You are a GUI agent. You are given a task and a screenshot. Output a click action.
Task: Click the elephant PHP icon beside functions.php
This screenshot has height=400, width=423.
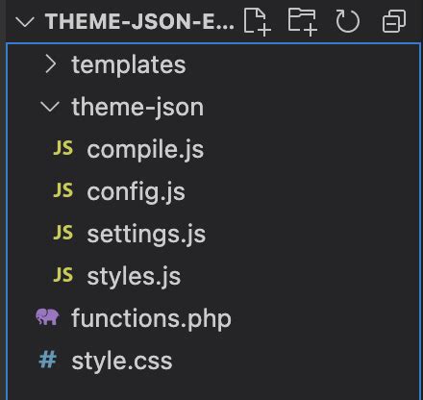click(47, 316)
